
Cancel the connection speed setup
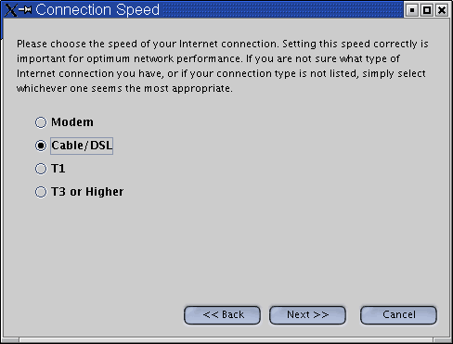pyautogui.click(x=399, y=315)
